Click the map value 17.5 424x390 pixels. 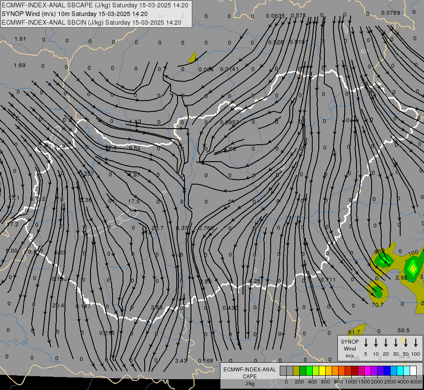tap(134, 201)
